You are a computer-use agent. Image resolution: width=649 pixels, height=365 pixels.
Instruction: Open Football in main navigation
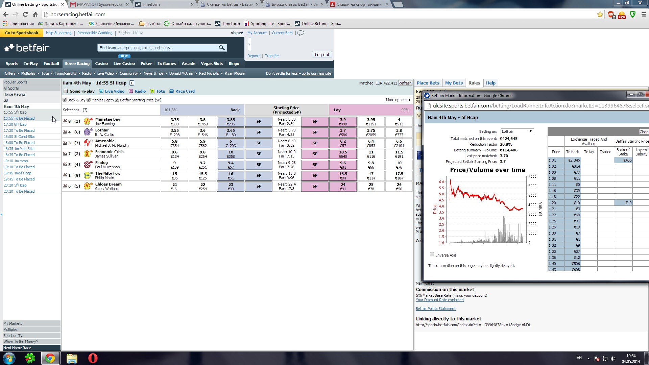51,64
